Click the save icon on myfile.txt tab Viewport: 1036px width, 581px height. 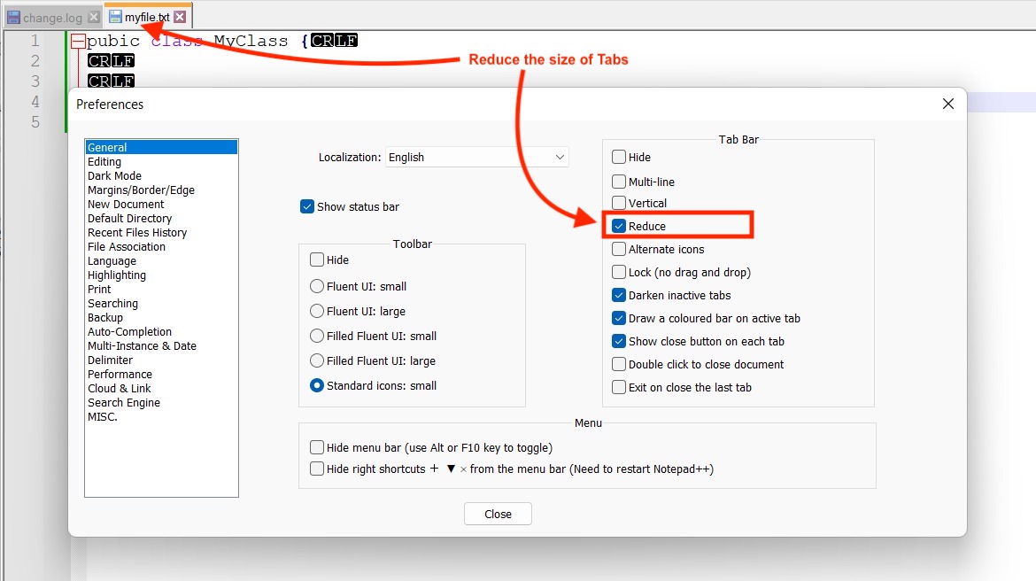tap(115, 17)
